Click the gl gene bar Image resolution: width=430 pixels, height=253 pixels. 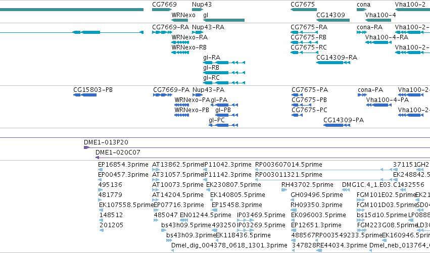224,20
